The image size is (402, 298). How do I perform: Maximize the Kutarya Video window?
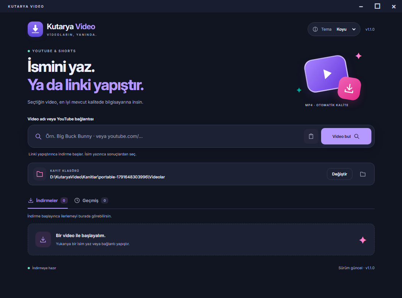pyautogui.click(x=377, y=6)
